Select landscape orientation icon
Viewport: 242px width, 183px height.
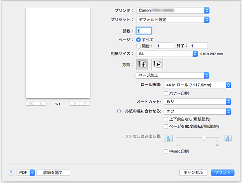(x=157, y=64)
